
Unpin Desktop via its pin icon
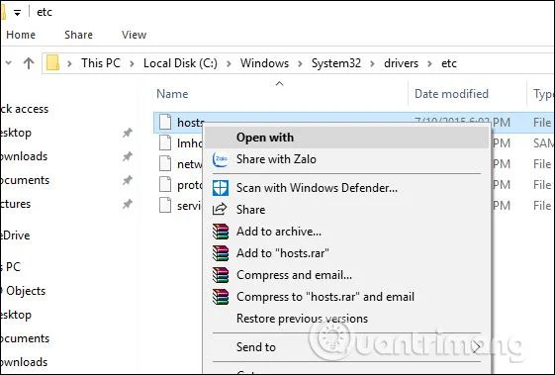pos(127,133)
